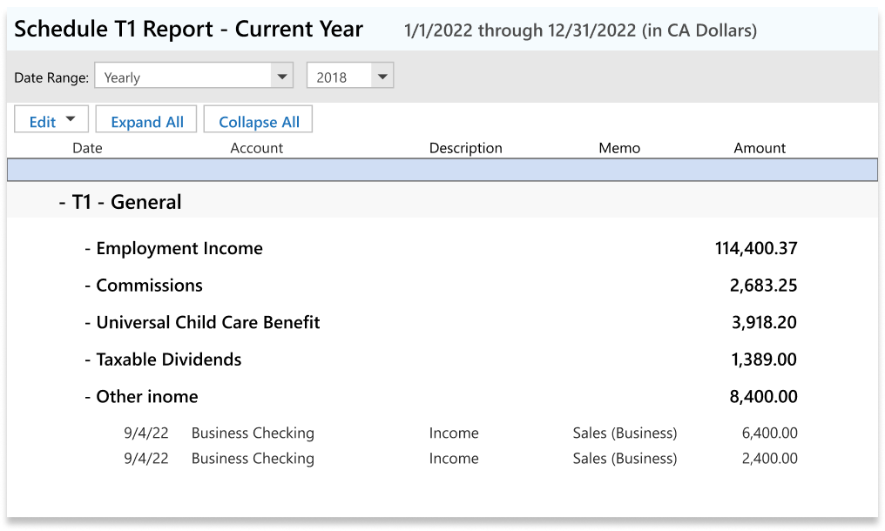Select the blue highlighted empty row
Viewport: 885px width, 531px height.
tap(442, 170)
